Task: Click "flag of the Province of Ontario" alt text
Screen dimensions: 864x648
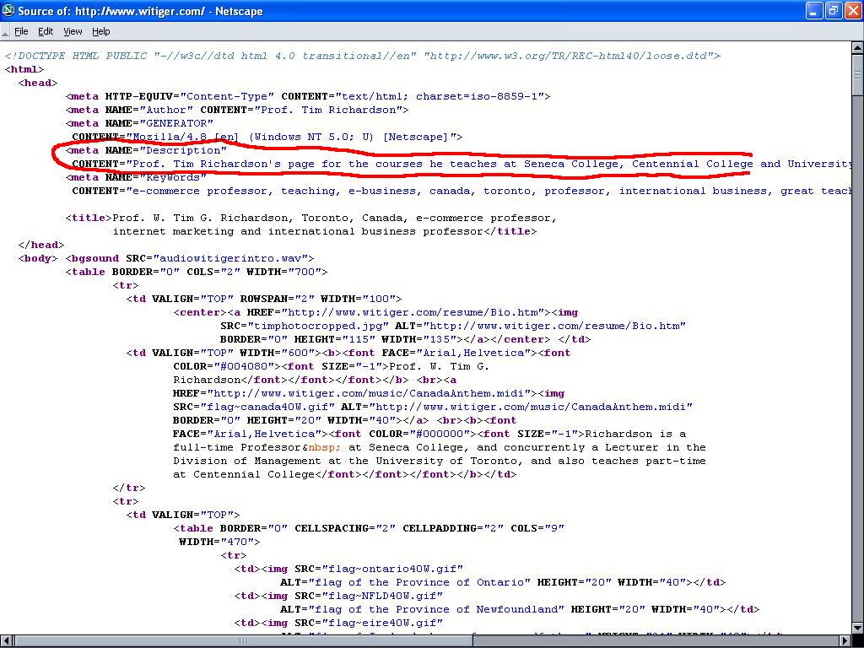Action: (x=419, y=582)
